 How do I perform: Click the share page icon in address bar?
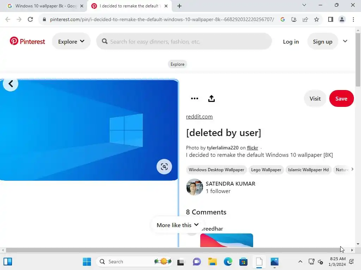click(305, 19)
